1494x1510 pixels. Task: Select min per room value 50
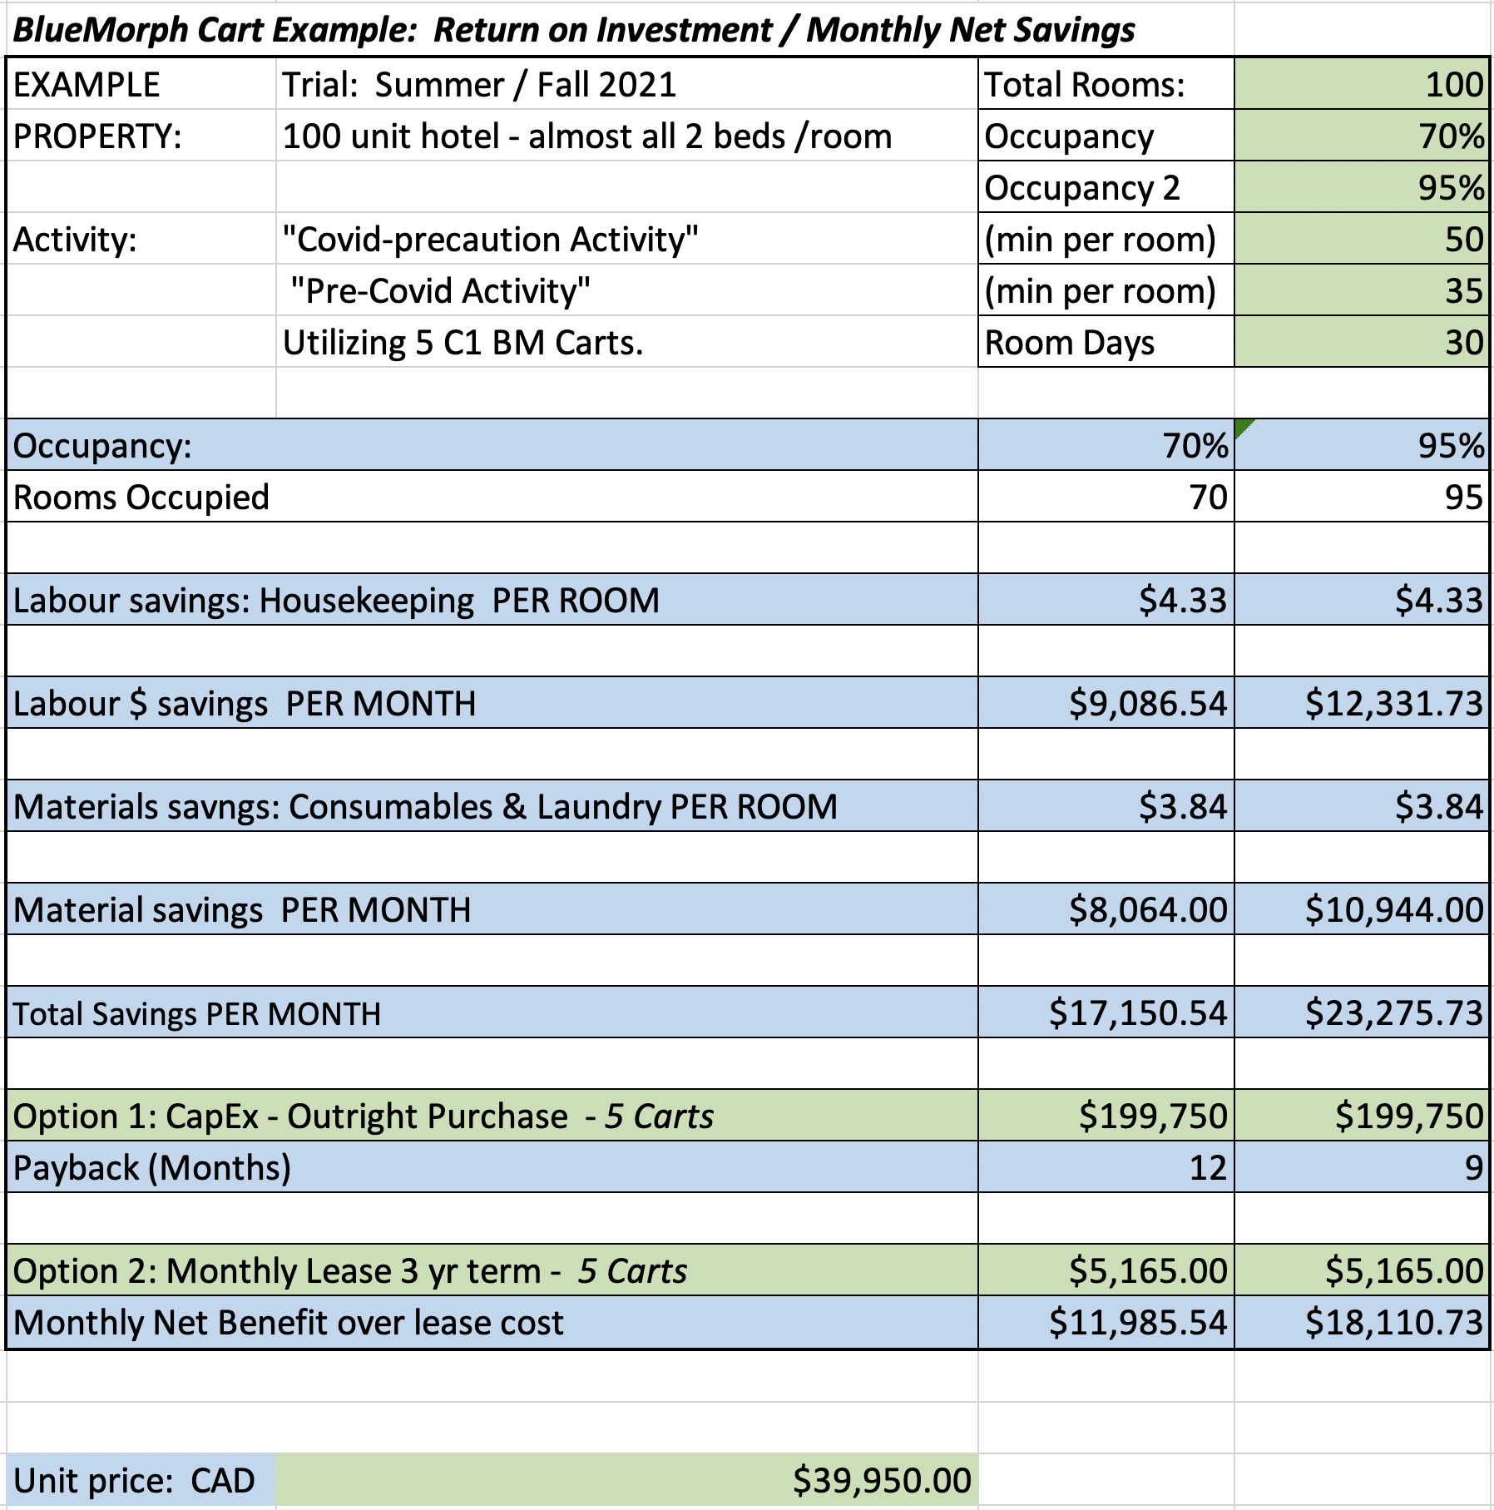1361,239
